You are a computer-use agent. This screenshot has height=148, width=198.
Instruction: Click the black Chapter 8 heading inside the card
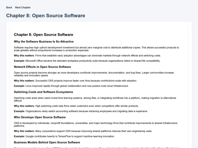[x=43, y=35]
